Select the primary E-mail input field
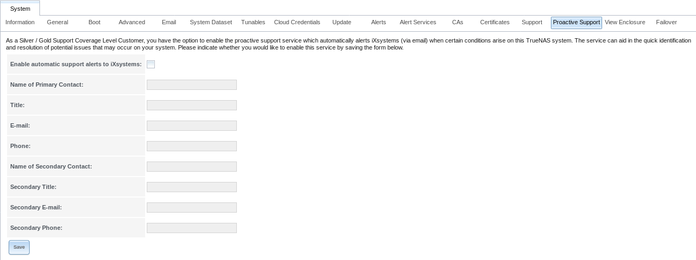The width and height of the screenshot is (696, 260). pyautogui.click(x=192, y=125)
